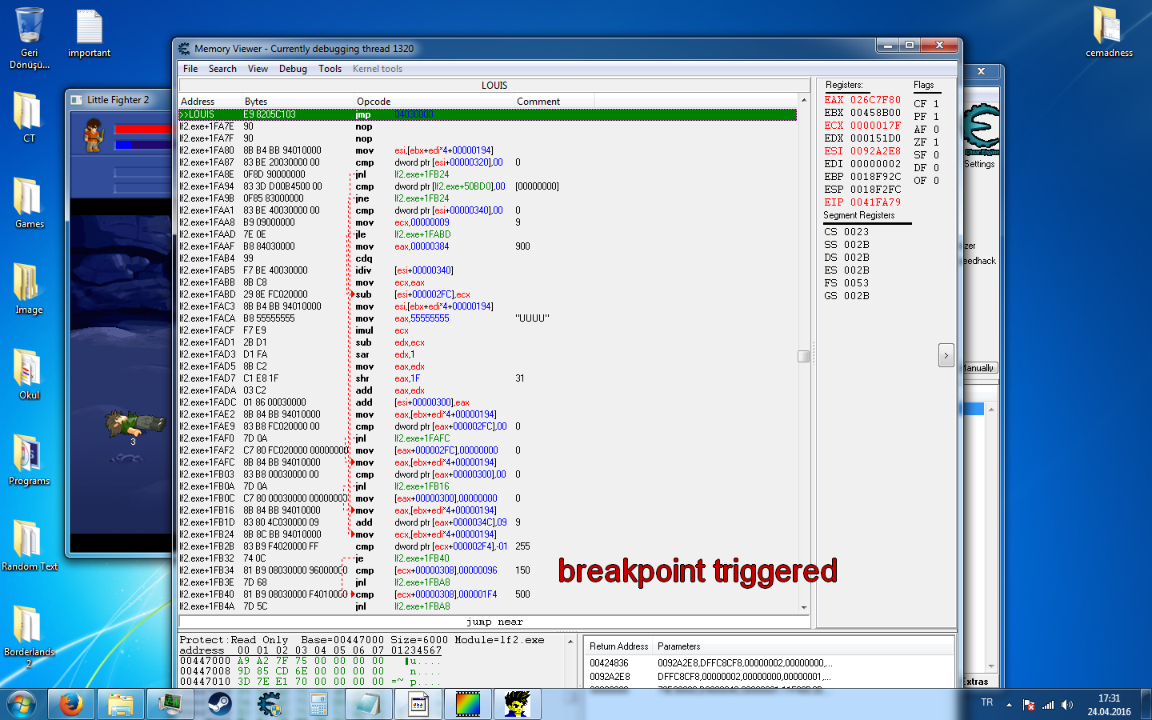Open the Debug menu
Image resolution: width=1152 pixels, height=720 pixels.
(293, 69)
